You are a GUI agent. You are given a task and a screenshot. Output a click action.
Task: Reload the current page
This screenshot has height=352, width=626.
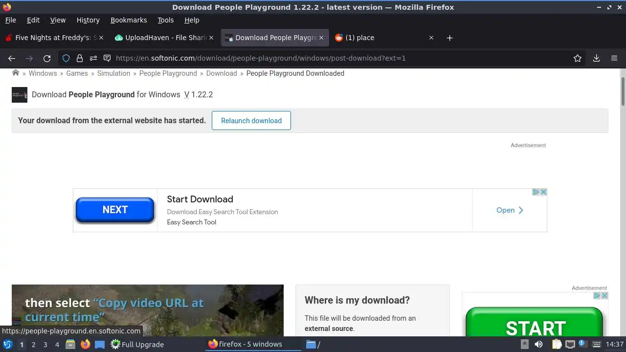[47, 58]
